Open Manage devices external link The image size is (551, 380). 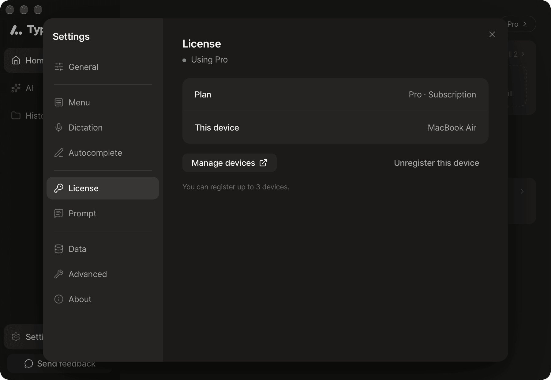tap(230, 163)
